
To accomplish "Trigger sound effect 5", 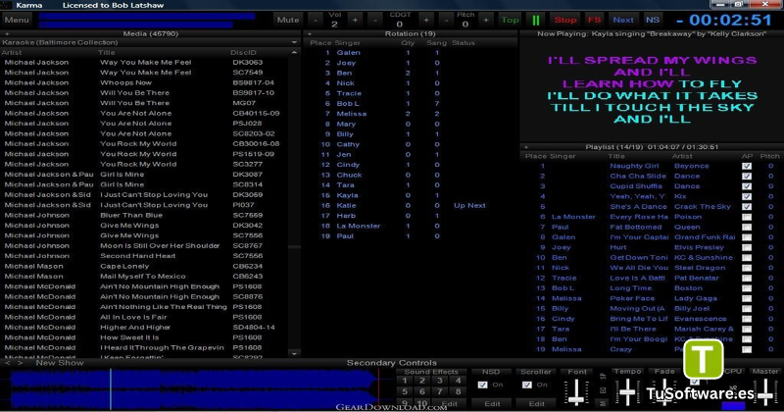I will point(405,392).
